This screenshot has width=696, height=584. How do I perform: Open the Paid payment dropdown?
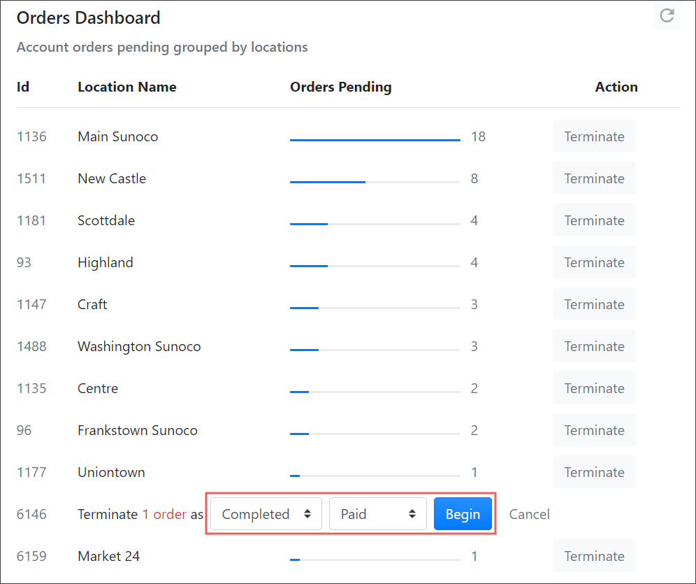[x=378, y=514]
